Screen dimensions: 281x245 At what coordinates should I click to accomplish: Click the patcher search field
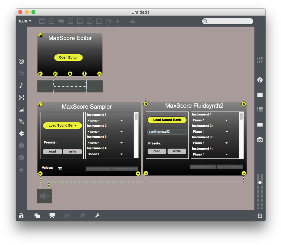[228, 21]
